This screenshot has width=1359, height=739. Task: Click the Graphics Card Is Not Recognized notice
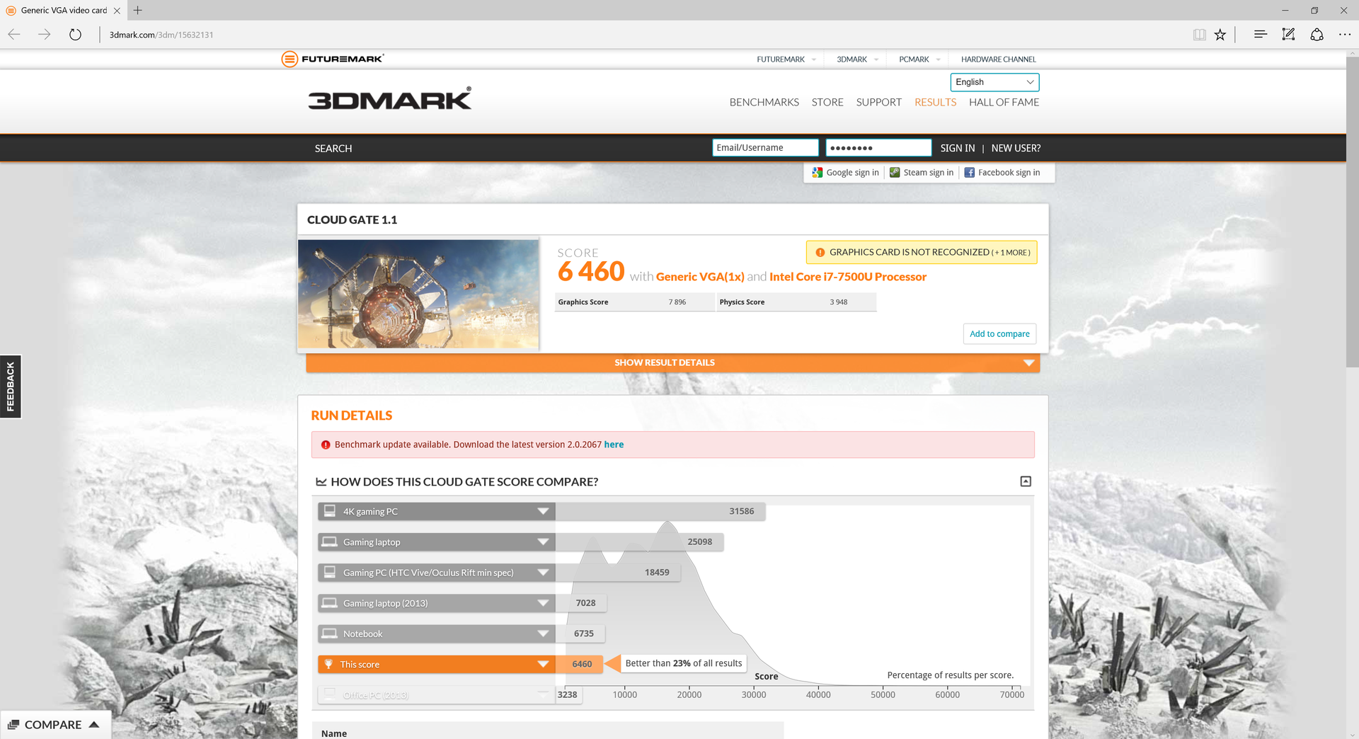click(922, 253)
